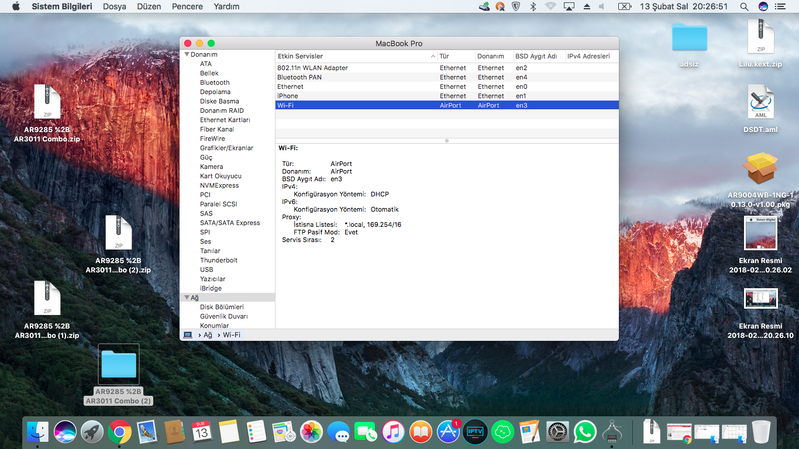Collapse the Ağ section triangle
This screenshot has height=449, width=799.
click(x=187, y=298)
